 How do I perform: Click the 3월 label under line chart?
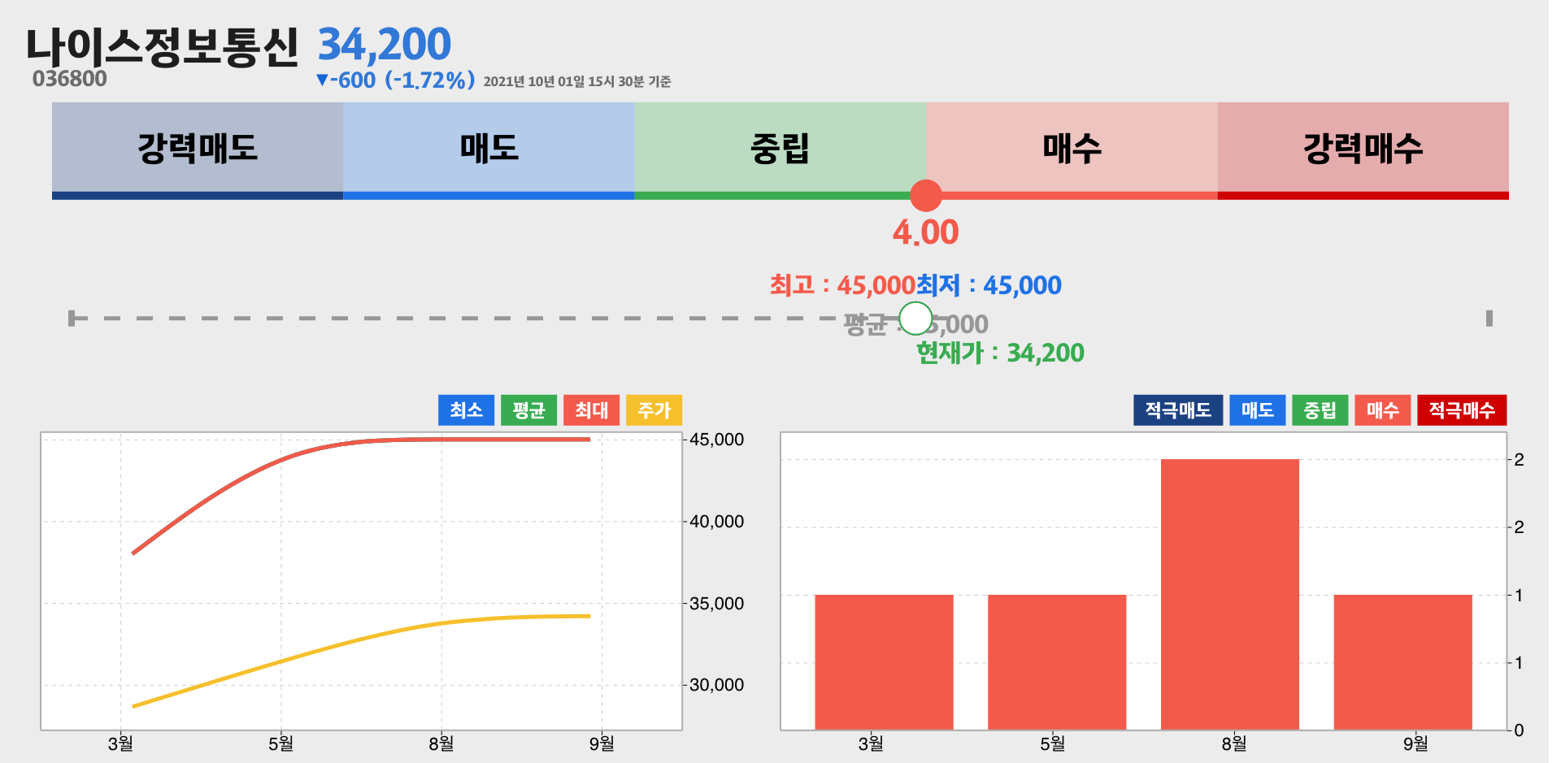(120, 743)
